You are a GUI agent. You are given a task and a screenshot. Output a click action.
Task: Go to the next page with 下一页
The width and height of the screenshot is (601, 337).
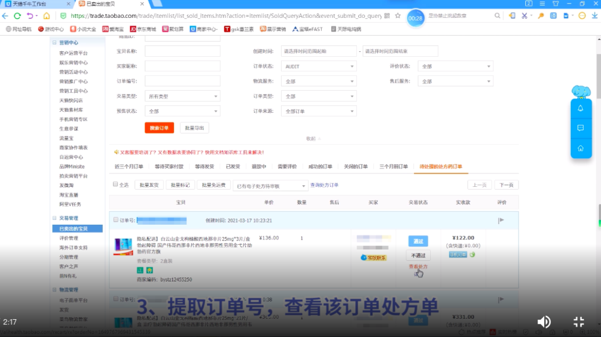(506, 185)
